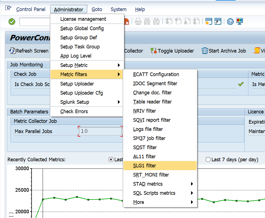Click the Create New Session icon
The image size is (265, 218).
coord(209,22)
